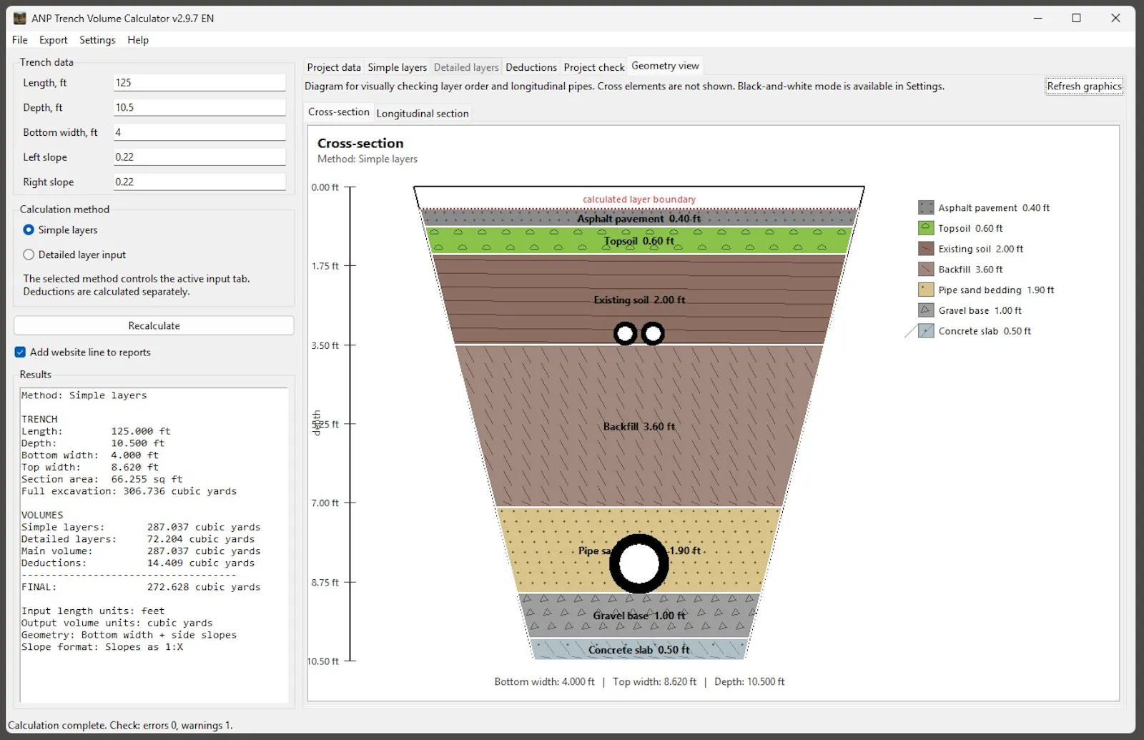This screenshot has width=1144, height=740.
Task: Click the Backfill 3.60 ft diagram label
Action: click(639, 426)
